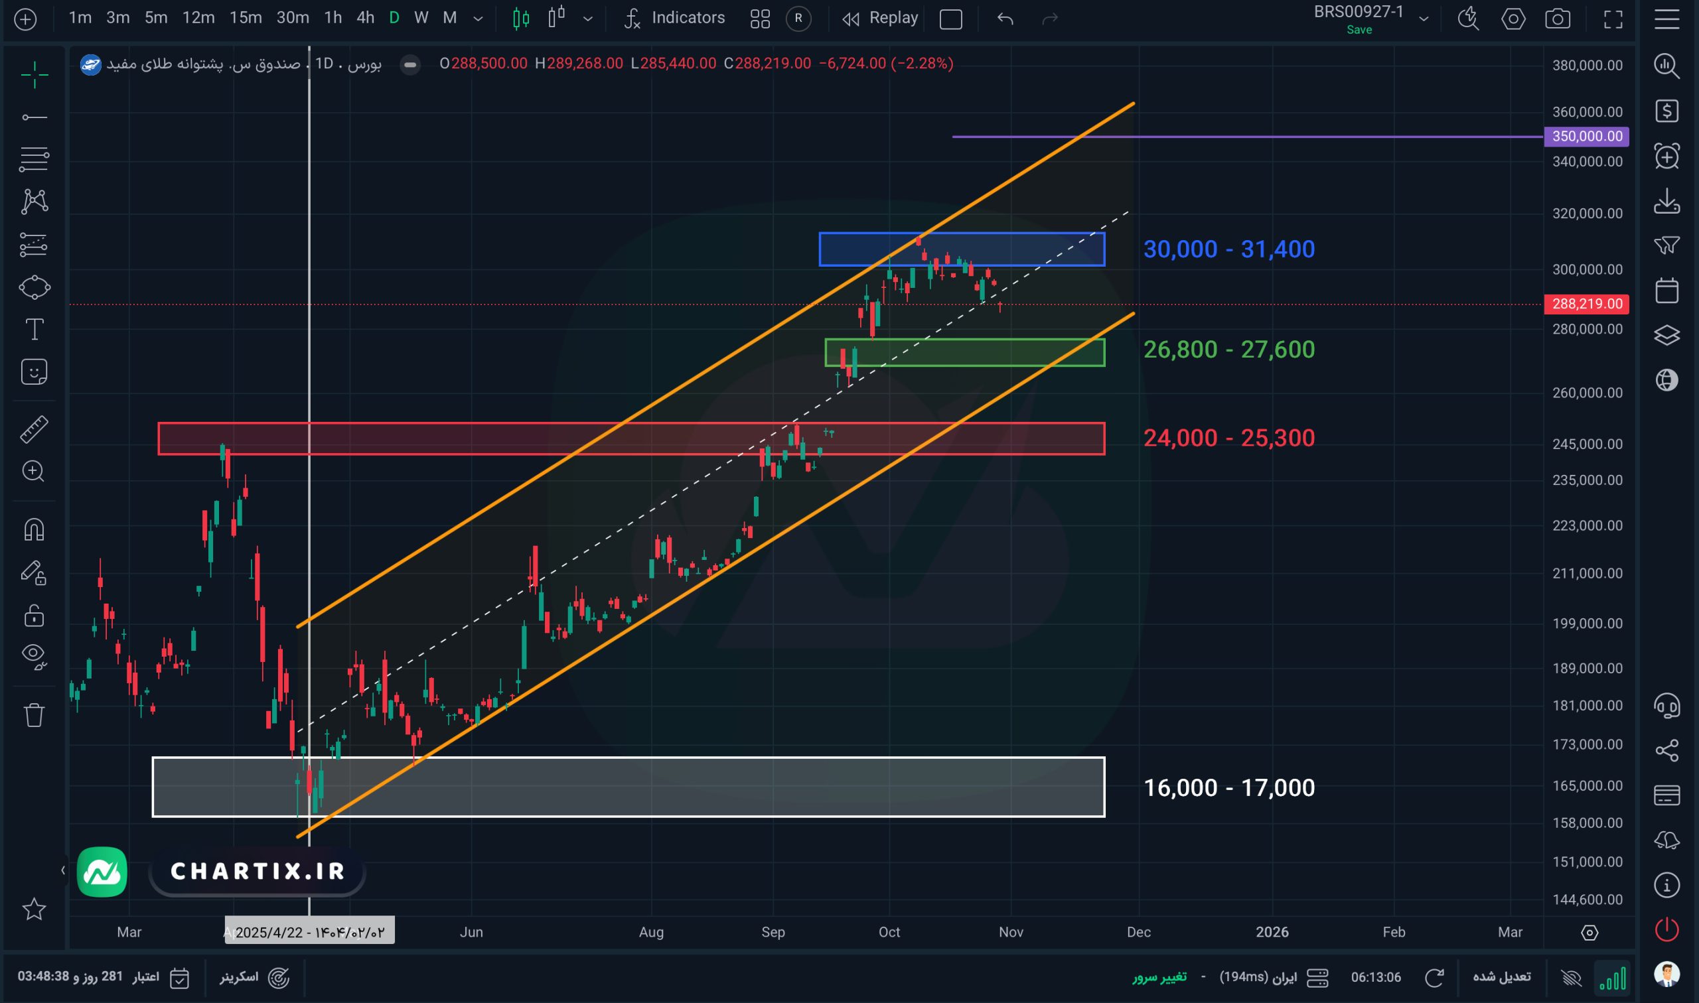Click the CHARTIX.IR logo badge
1699x1003 pixels.
pyautogui.click(x=257, y=871)
